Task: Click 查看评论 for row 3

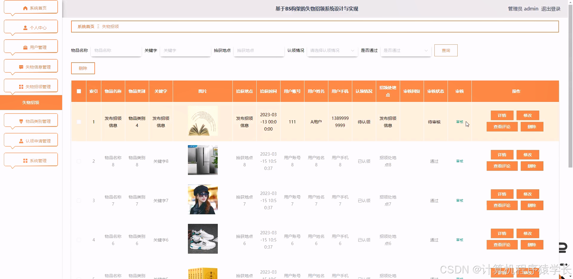Action: [502, 205]
